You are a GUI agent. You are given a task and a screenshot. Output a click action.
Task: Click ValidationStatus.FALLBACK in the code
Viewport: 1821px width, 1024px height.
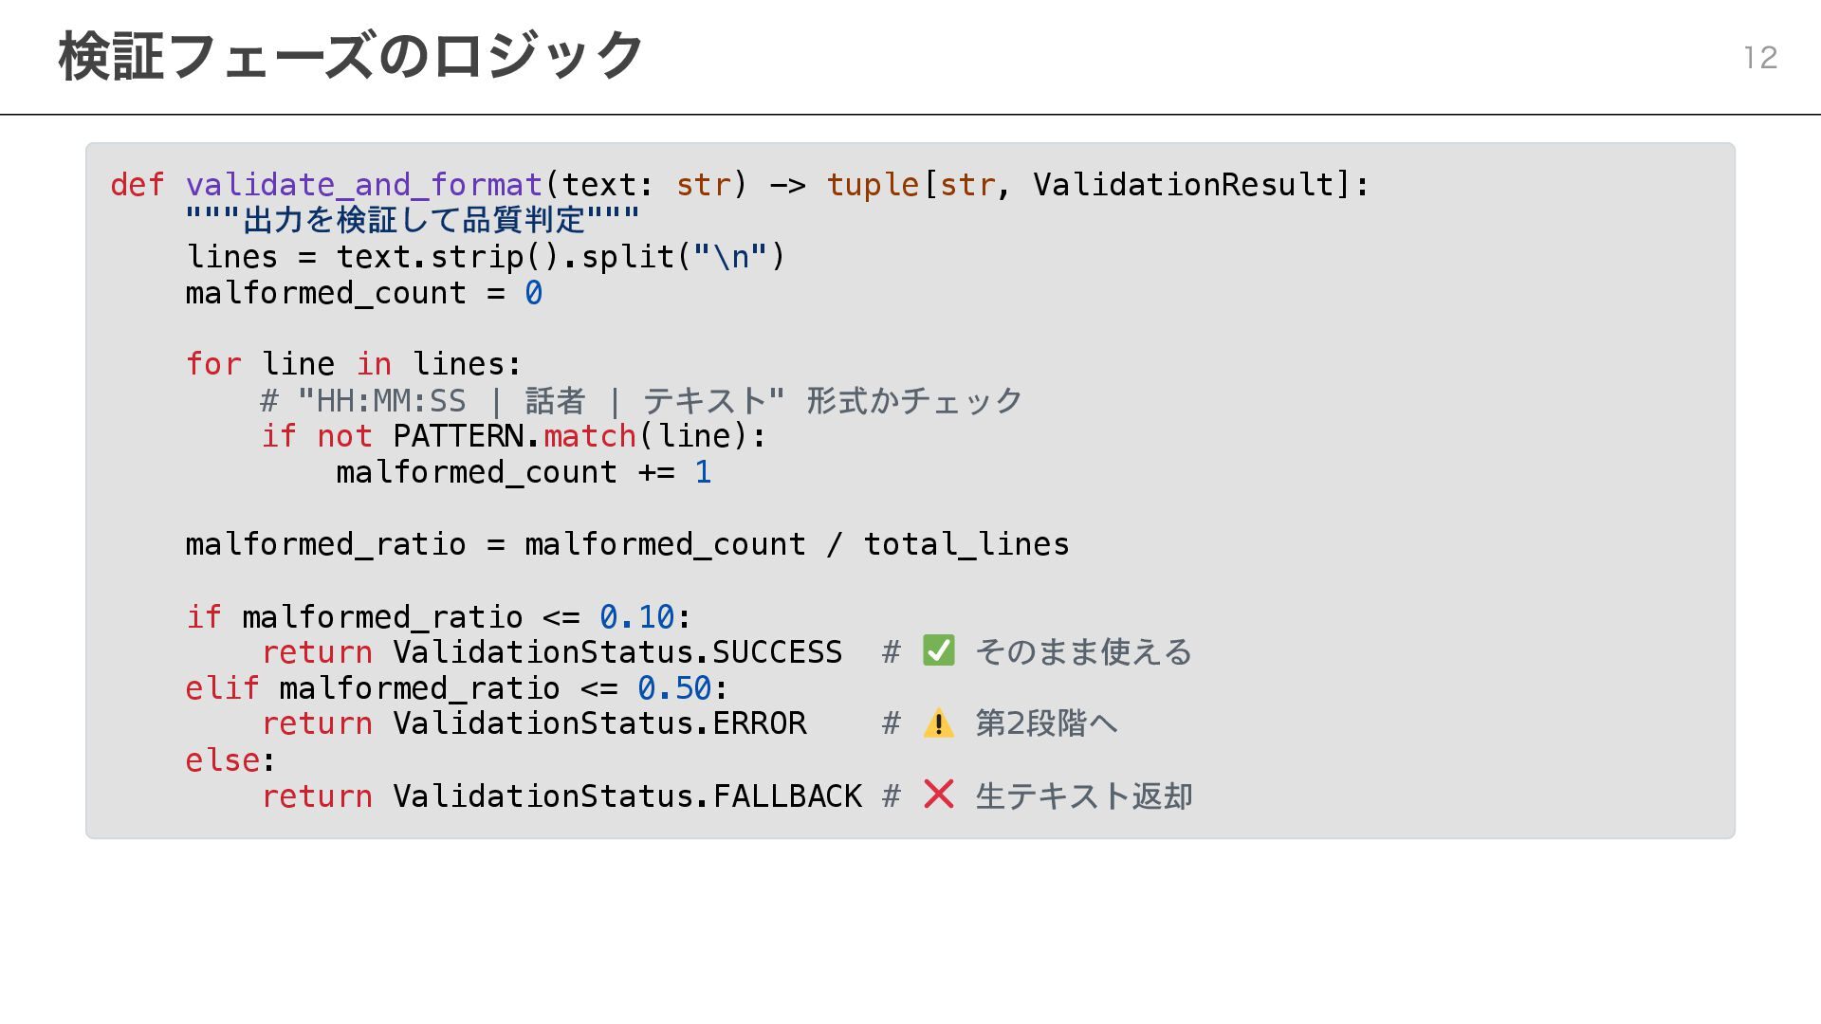click(627, 796)
